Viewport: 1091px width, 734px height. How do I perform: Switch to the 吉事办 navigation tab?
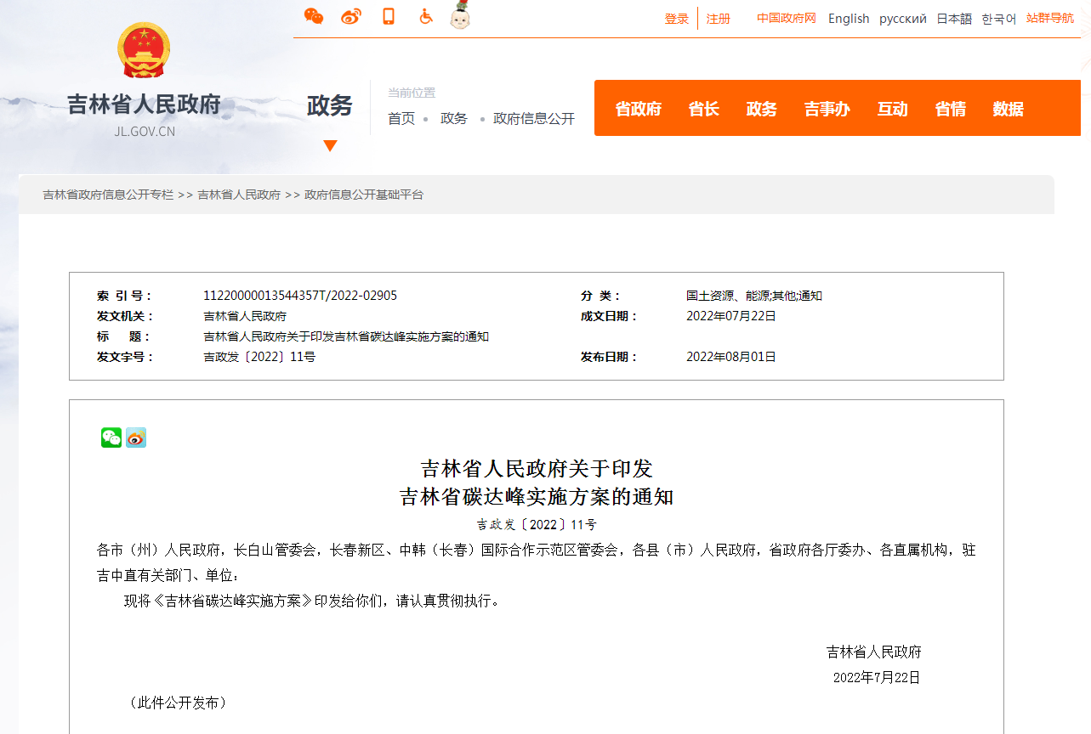827,108
